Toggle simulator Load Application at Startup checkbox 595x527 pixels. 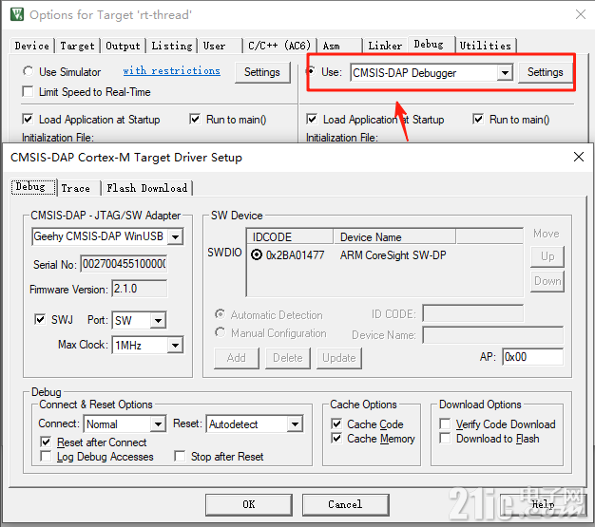click(28, 120)
